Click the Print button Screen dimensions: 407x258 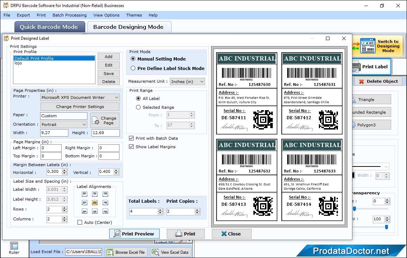[186, 234]
